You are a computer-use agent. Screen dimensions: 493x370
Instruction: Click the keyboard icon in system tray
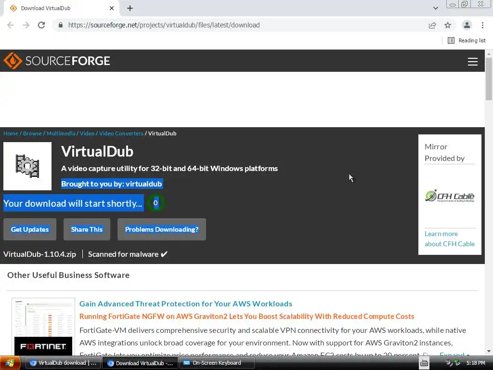click(424, 363)
